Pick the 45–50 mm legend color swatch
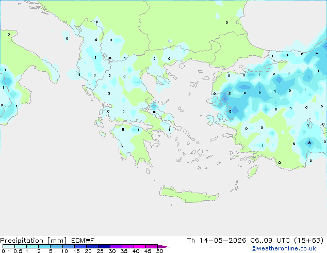 [x=152, y=246]
